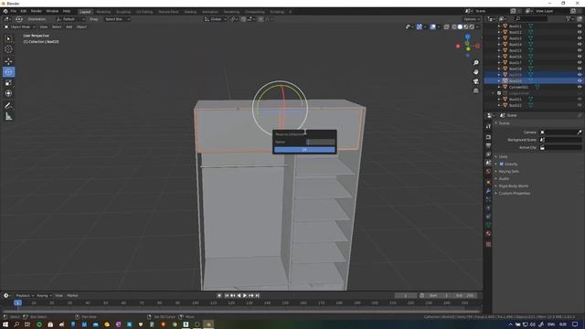The image size is (585, 329).
Task: Activate the 3D Cursor tool
Action: tap(8, 49)
